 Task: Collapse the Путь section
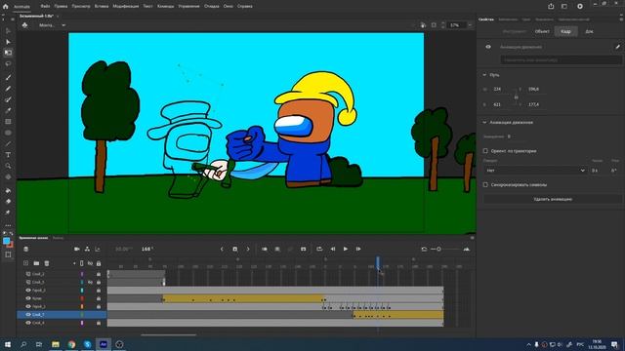point(484,75)
